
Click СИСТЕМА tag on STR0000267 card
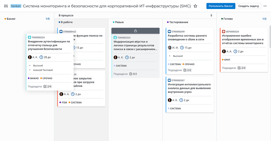(x=174, y=108)
